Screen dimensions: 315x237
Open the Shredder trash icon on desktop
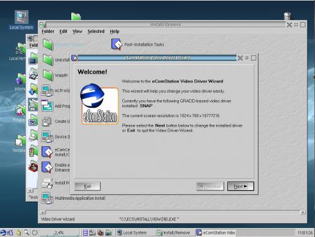pos(287,16)
